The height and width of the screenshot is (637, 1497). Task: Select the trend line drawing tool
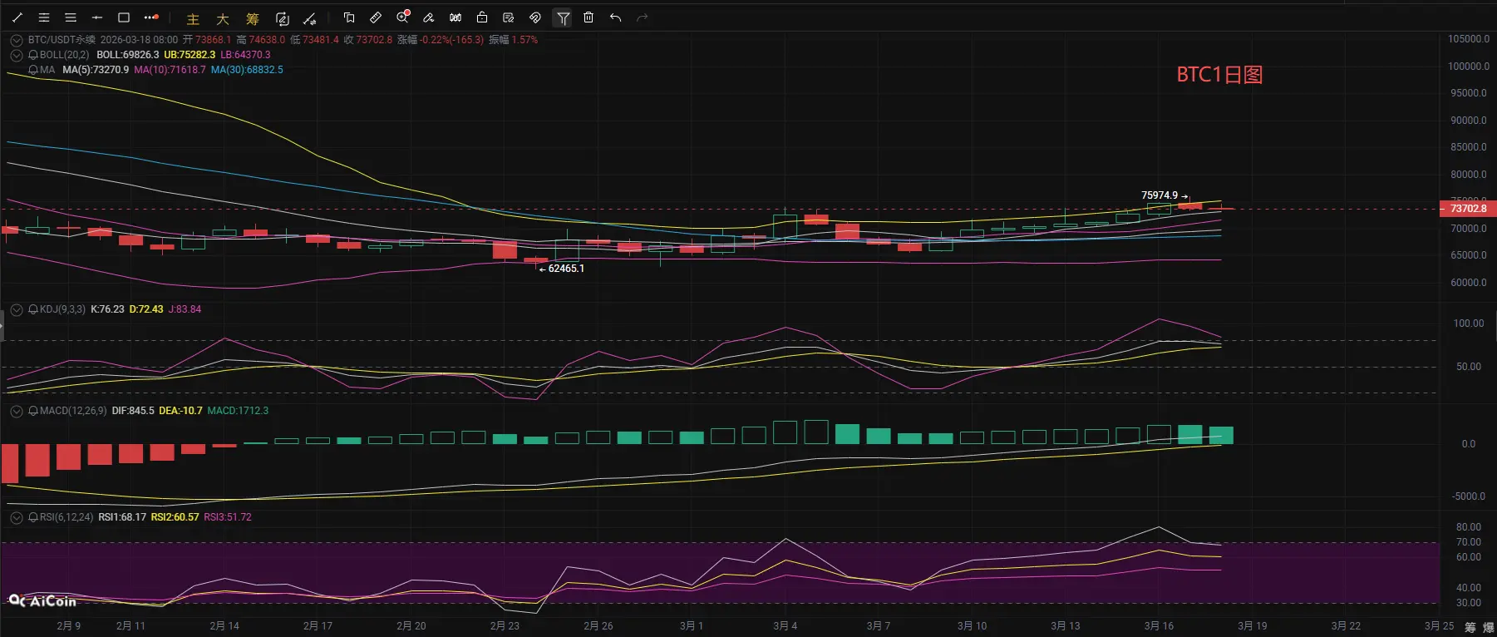17,17
